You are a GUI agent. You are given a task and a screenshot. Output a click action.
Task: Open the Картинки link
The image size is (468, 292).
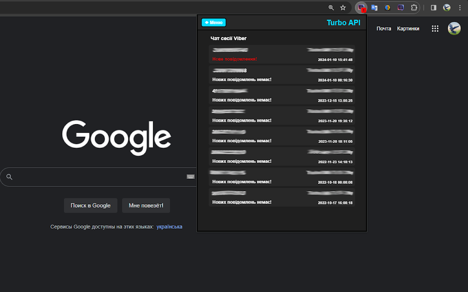click(408, 29)
